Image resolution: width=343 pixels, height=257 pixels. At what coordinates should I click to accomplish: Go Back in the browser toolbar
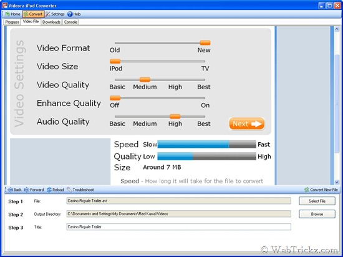pyautogui.click(x=14, y=190)
